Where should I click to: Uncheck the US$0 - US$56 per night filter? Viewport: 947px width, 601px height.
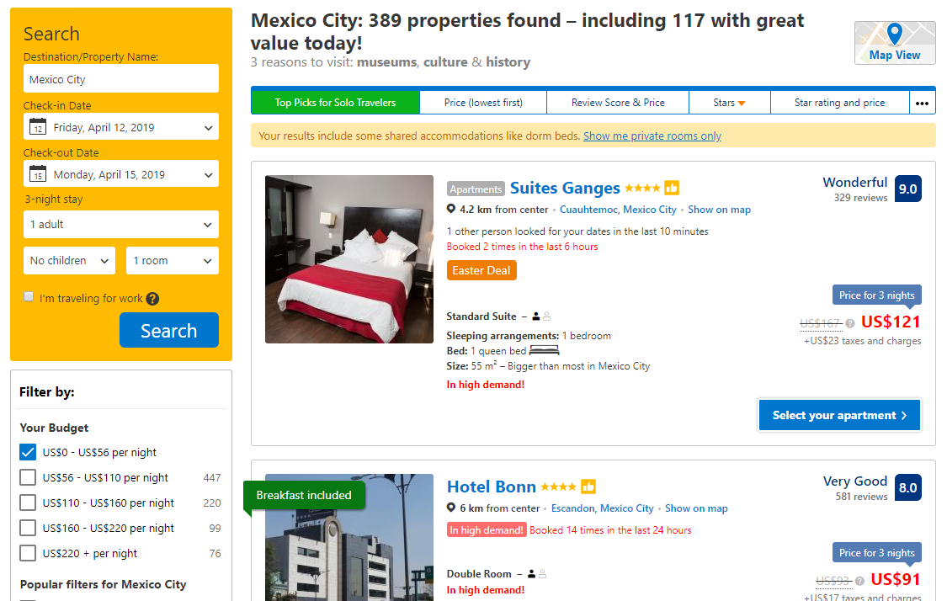[x=28, y=452]
